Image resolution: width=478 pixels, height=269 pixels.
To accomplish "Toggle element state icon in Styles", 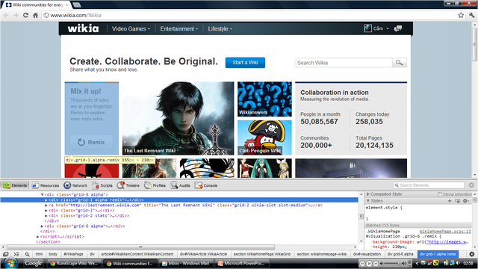I will [x=458, y=201].
